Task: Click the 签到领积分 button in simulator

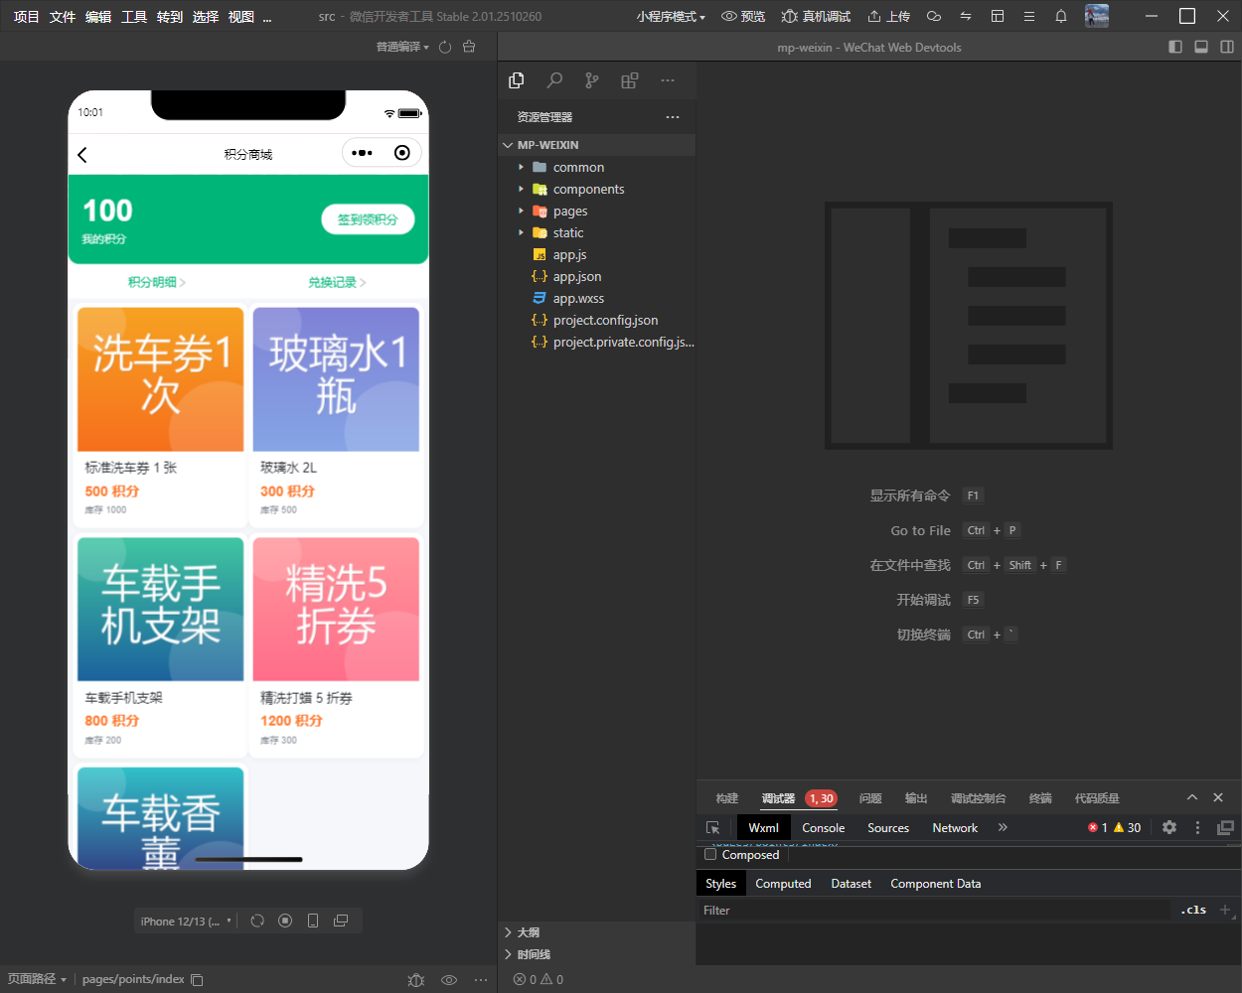Action: 368,219
